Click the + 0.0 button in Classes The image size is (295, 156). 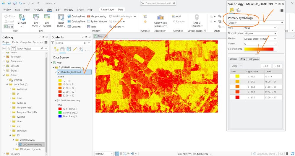click(x=266, y=66)
